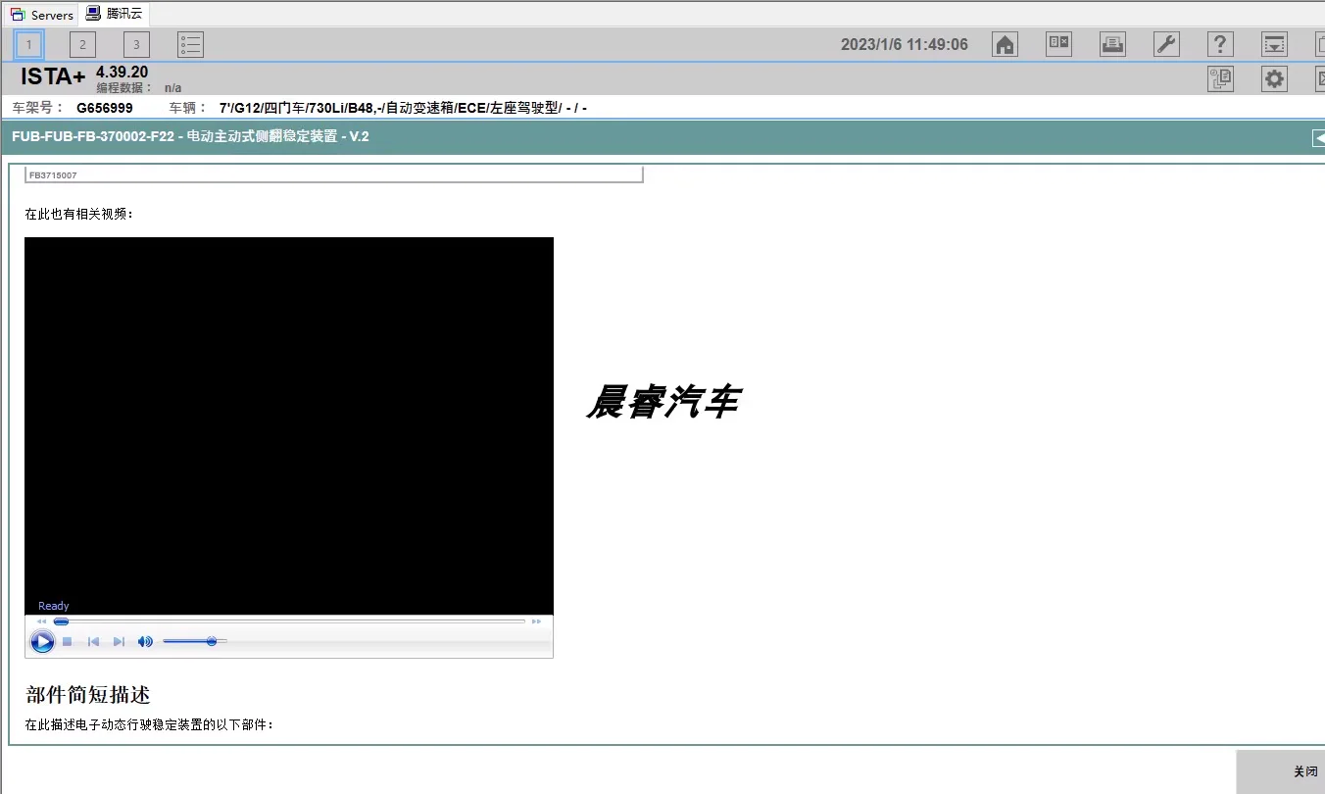Screen dimensions: 1325x794
Task: Click the black video display area
Action: [x=289, y=425]
